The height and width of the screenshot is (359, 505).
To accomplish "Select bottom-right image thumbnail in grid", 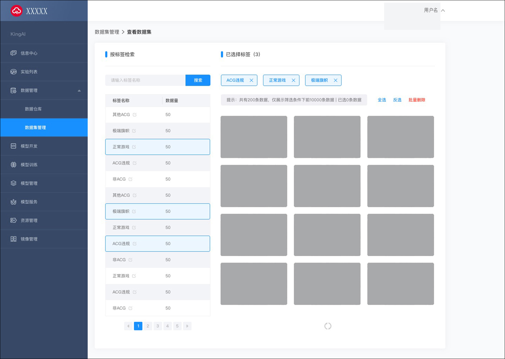I will [401, 284].
